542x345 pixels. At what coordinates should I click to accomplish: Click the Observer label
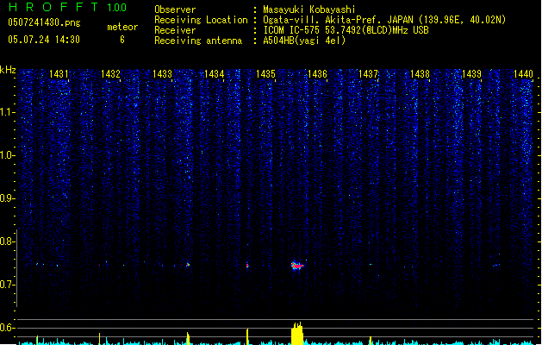click(x=175, y=9)
